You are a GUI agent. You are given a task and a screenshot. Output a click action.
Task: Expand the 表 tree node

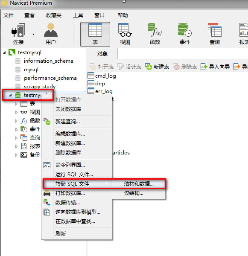coord(16,104)
